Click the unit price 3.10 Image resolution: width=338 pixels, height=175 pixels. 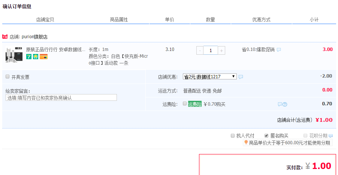point(170,49)
